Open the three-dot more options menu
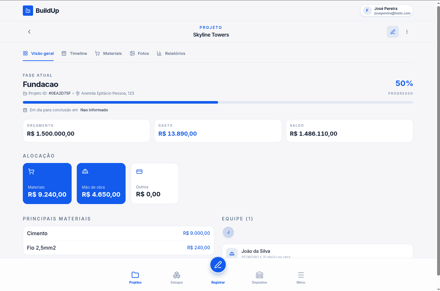 407,32
